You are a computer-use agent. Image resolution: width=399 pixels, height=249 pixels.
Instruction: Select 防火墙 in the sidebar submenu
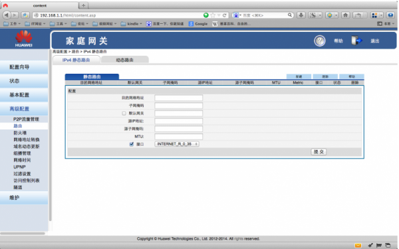pos(20,133)
